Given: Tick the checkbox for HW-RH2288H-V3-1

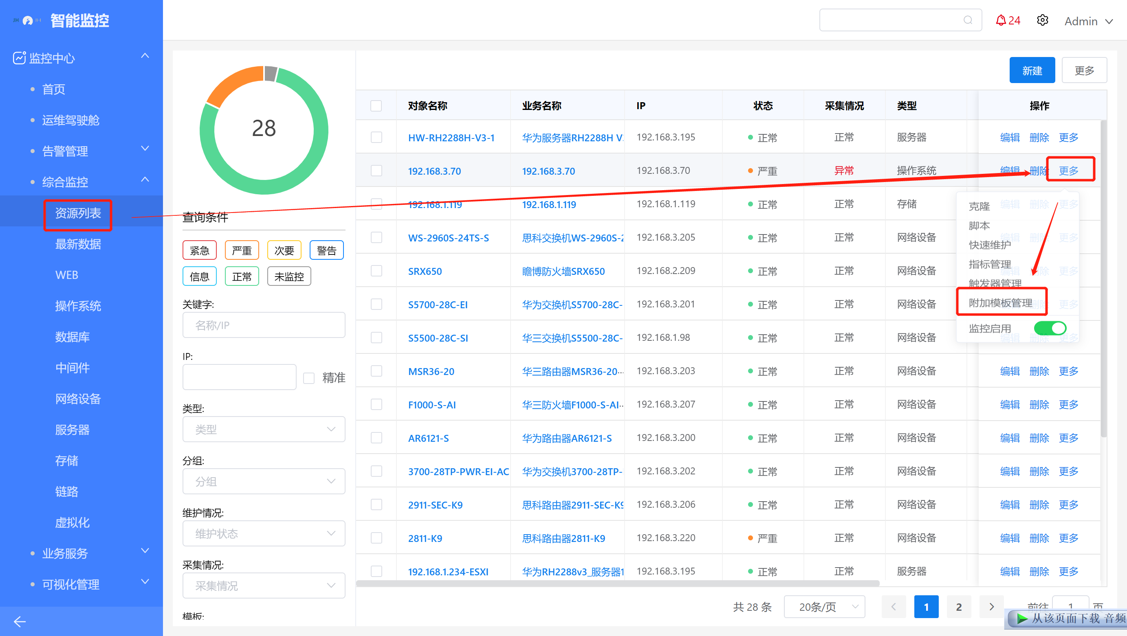Looking at the screenshot, I should [x=376, y=137].
